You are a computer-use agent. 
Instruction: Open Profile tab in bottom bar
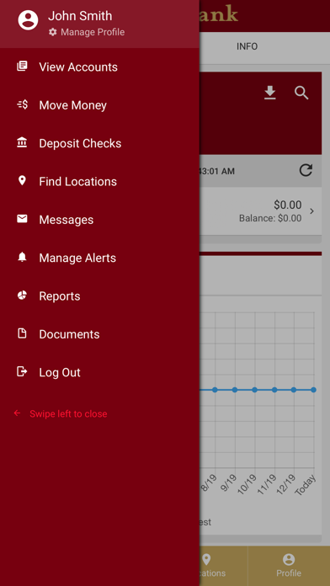click(289, 566)
